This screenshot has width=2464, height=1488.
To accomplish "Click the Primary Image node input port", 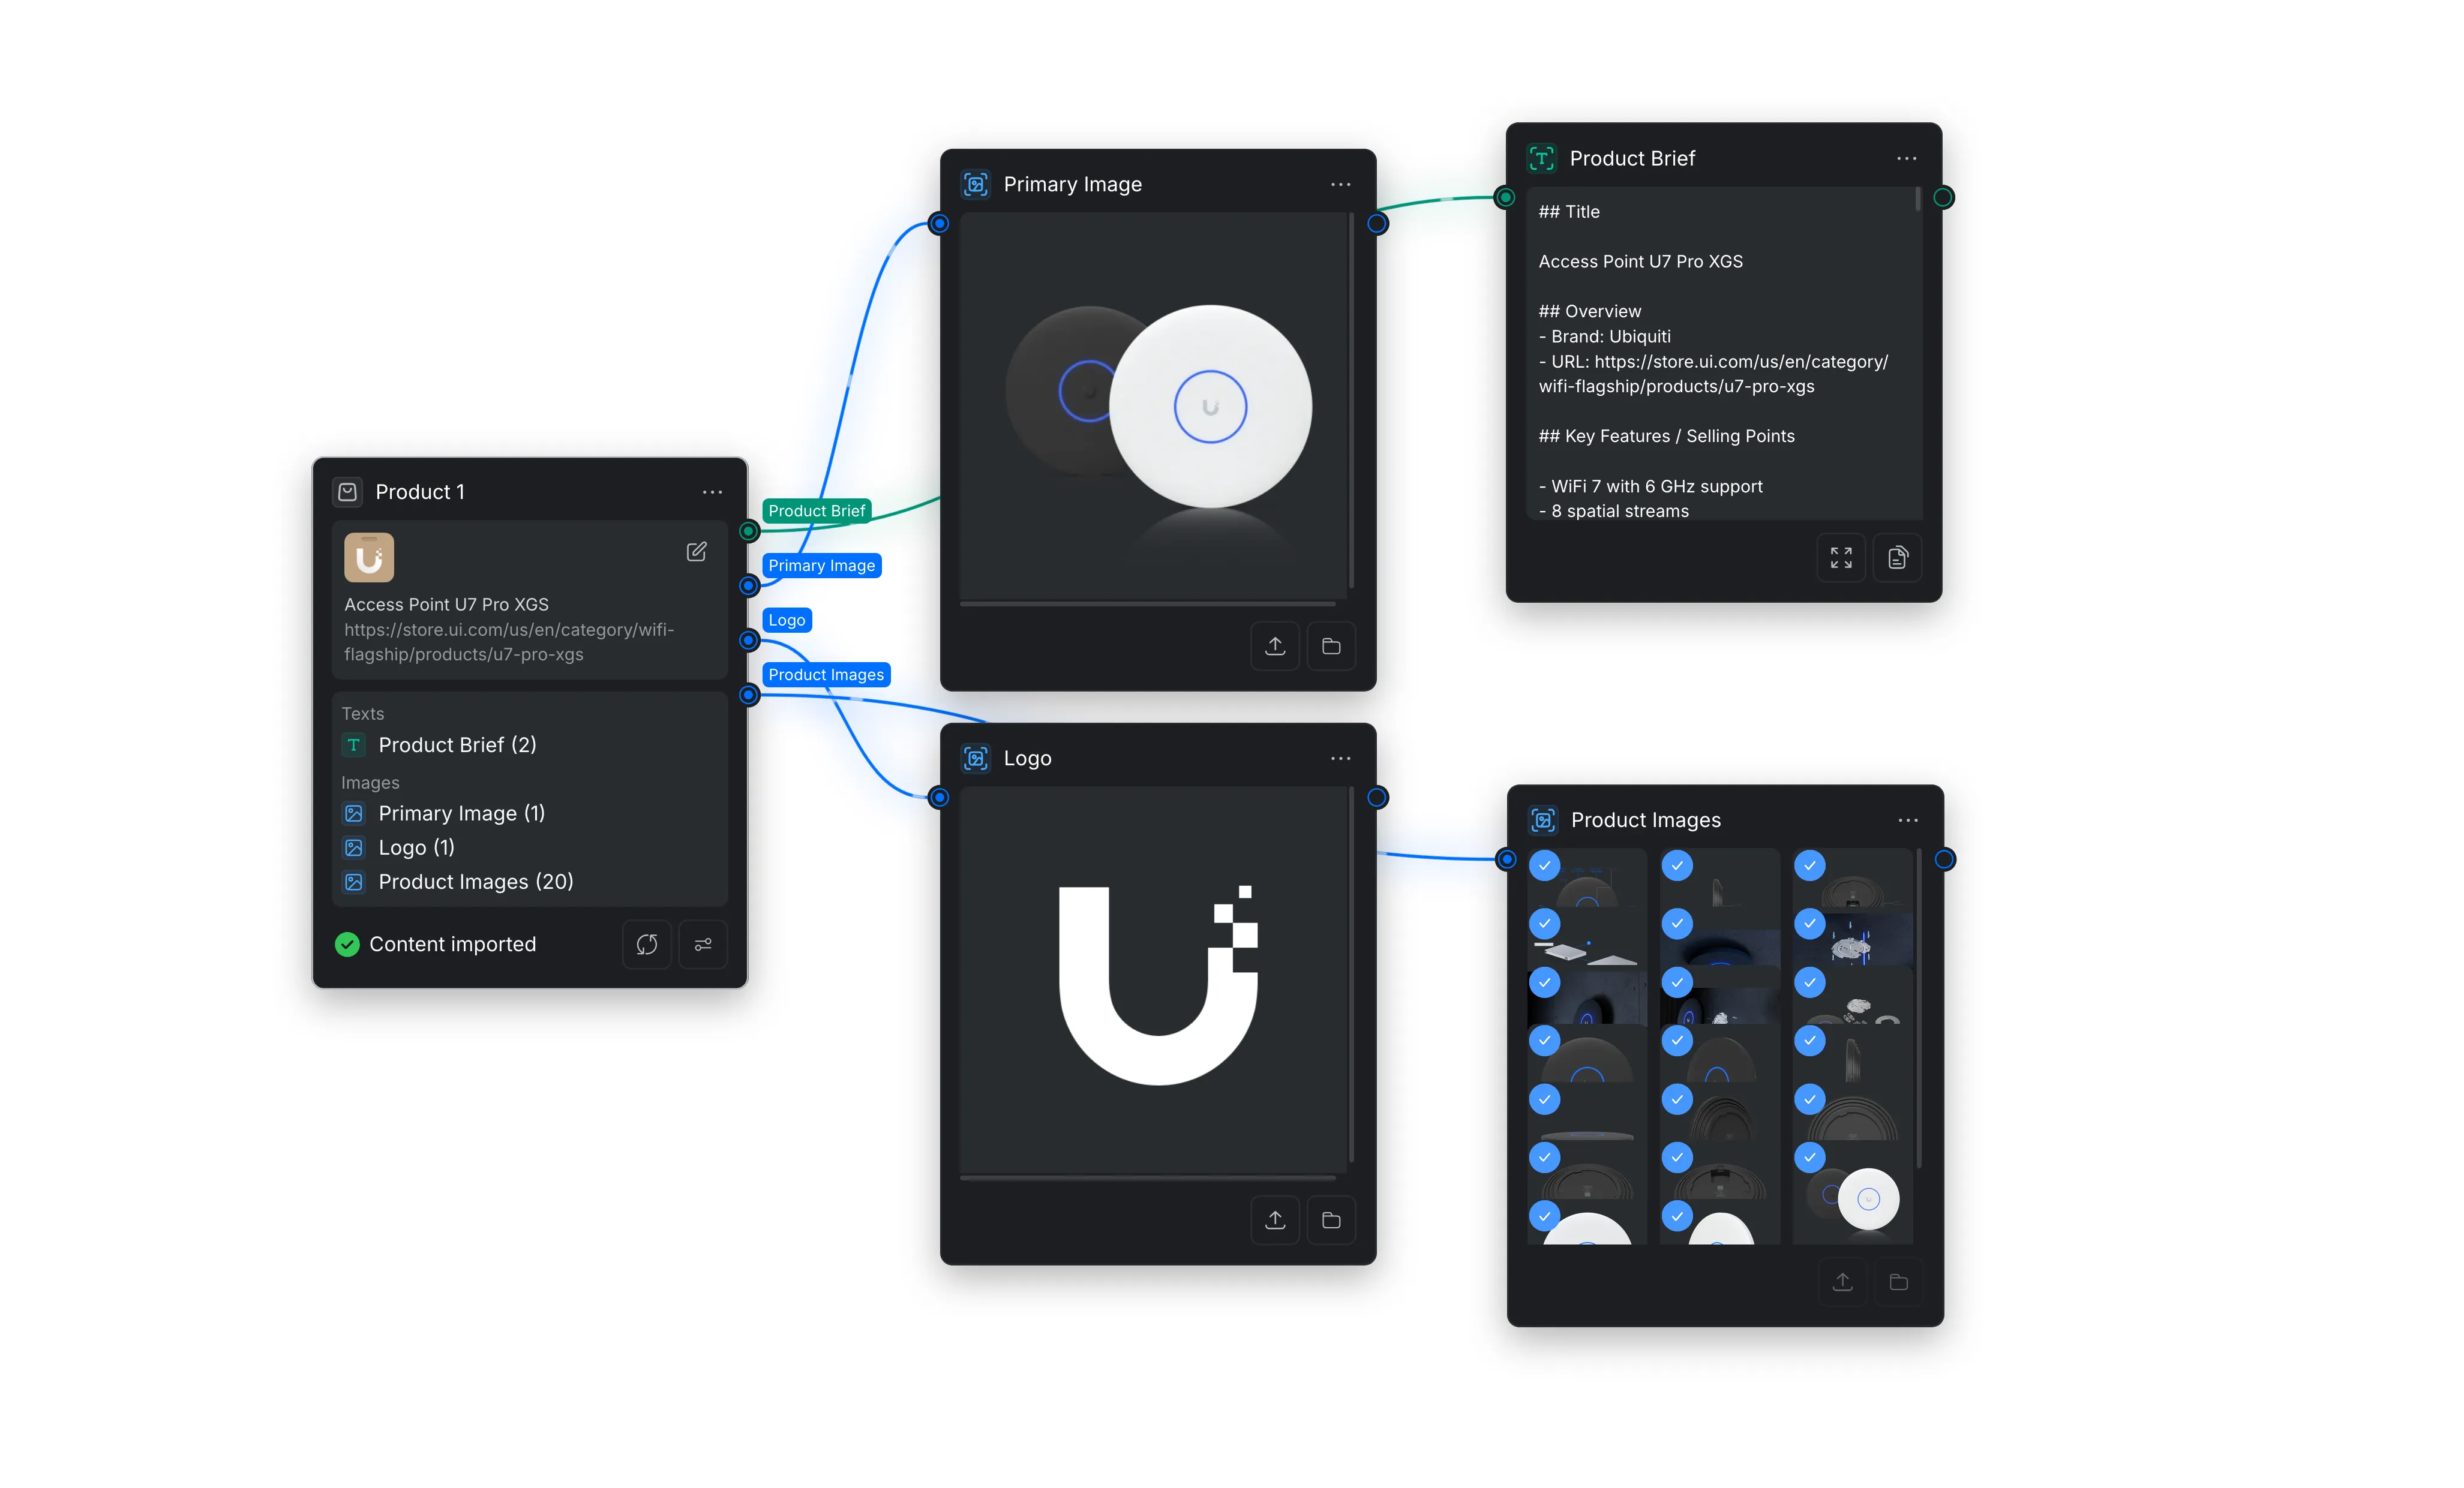I will coord(938,224).
